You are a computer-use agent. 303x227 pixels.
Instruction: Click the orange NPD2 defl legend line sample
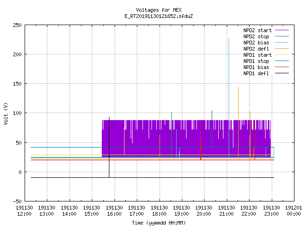pyautogui.click(x=282, y=49)
